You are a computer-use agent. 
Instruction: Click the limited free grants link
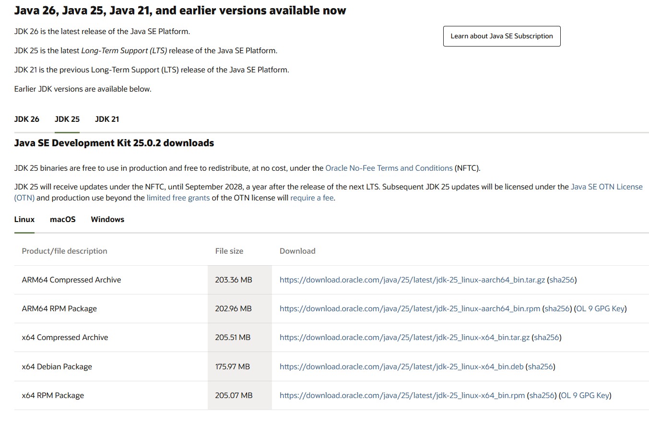pyautogui.click(x=178, y=198)
